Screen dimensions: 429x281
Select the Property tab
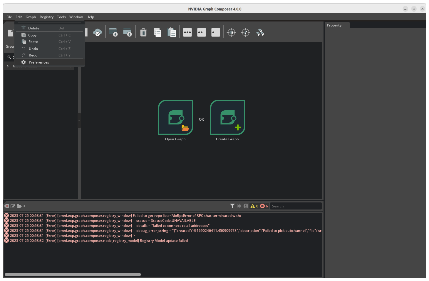coord(337,25)
